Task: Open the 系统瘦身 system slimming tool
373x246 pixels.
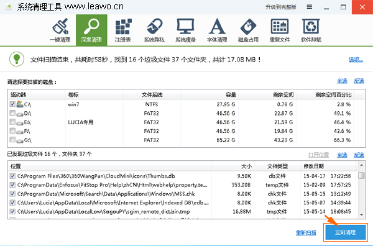Action: [185, 30]
